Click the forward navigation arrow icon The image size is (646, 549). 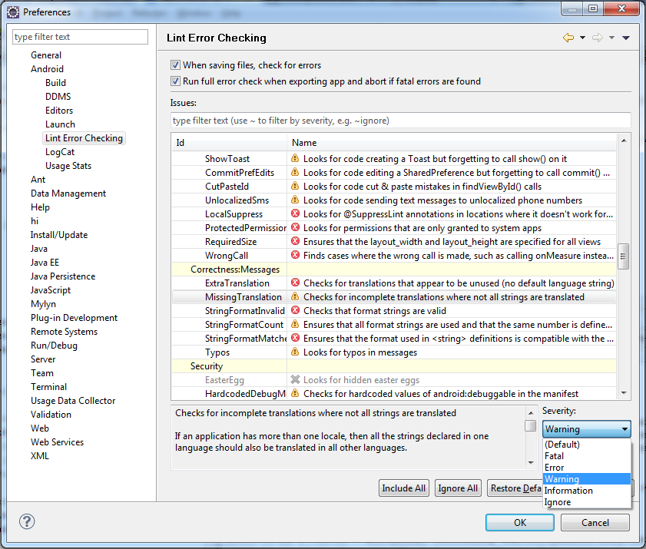click(597, 38)
